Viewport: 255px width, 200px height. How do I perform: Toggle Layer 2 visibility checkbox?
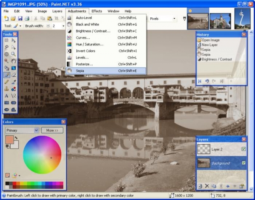(x=244, y=149)
